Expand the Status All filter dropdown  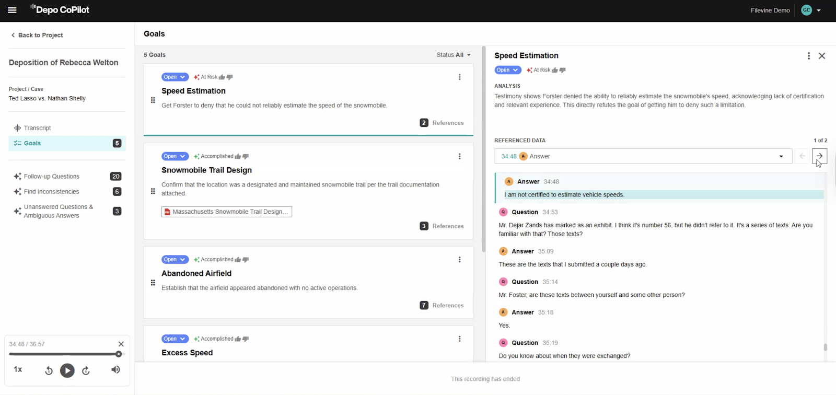pyautogui.click(x=454, y=55)
